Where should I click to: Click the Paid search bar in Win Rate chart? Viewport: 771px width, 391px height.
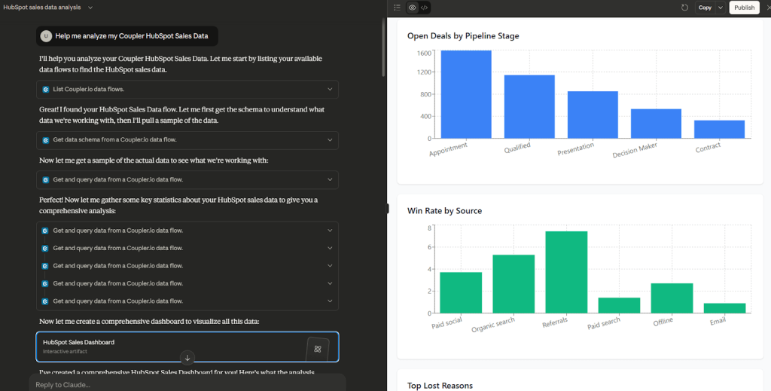[619, 305]
